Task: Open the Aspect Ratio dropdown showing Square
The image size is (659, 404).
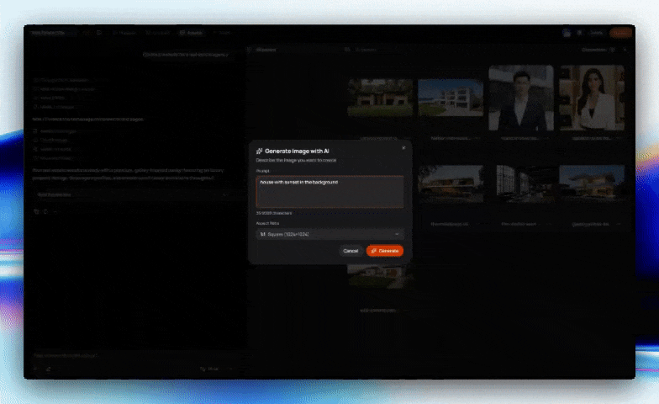Action: pyautogui.click(x=329, y=234)
